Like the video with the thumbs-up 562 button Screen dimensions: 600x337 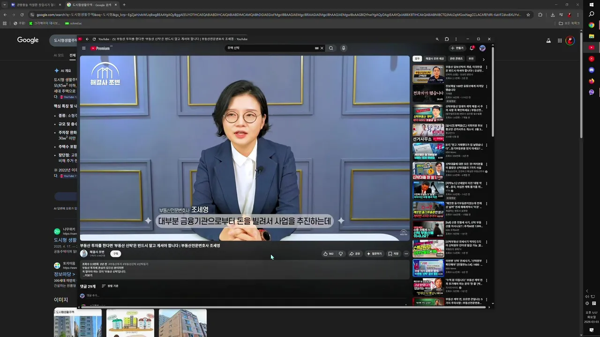tap(328, 254)
